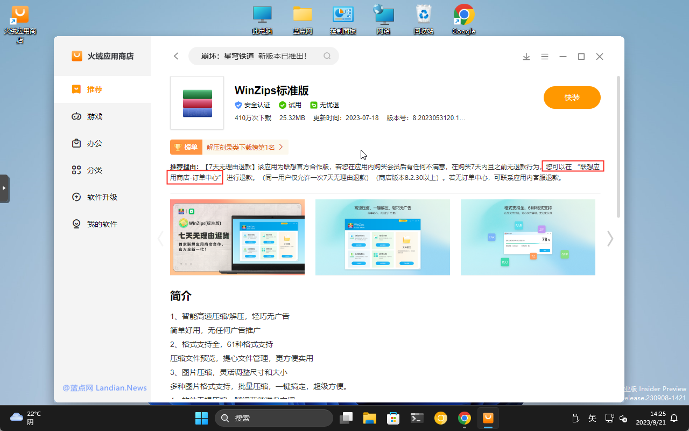
Task: Open Chrome from the taskbar
Action: click(x=465, y=418)
